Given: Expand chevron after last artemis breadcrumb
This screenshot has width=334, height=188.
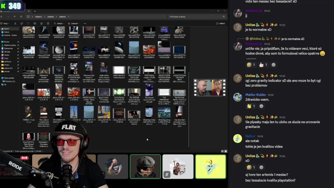Looking at the screenshot, I should click(x=69, y=17).
